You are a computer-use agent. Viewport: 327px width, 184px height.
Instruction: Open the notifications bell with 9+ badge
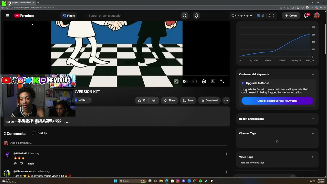[x=306, y=16]
